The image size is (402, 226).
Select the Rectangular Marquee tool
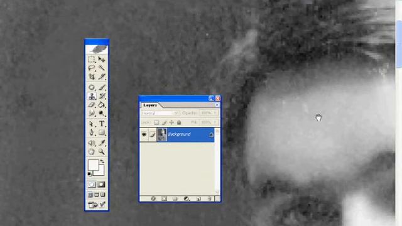(92, 60)
